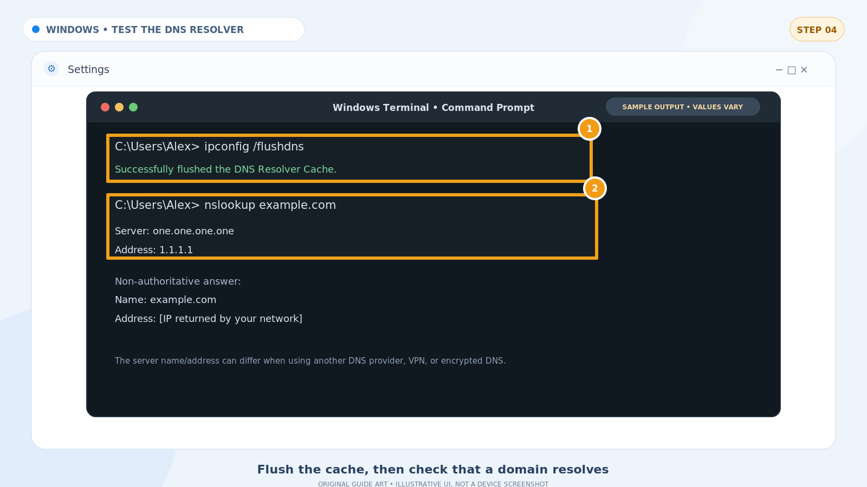This screenshot has height=487, width=867.
Task: Click the Windows Terminal Command Prompt title
Action: (433, 108)
